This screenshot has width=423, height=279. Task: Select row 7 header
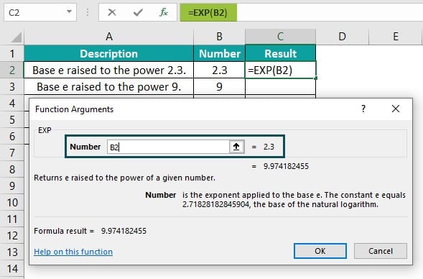tap(12, 153)
